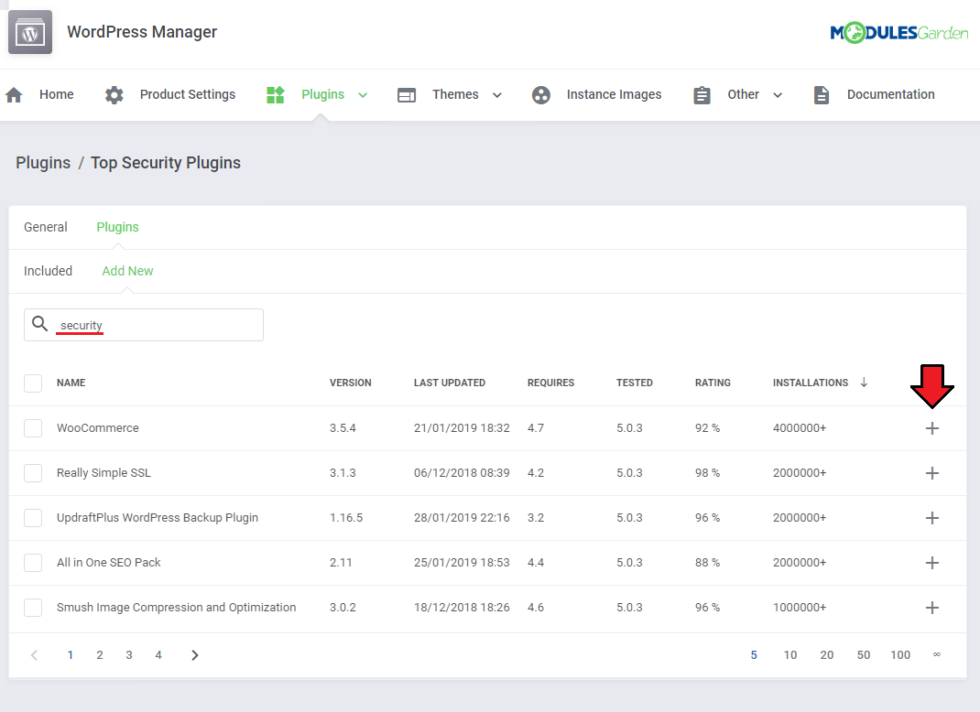Click UpdraftPlus WordPress Backup Plugin name
980x712 pixels.
pyautogui.click(x=158, y=518)
